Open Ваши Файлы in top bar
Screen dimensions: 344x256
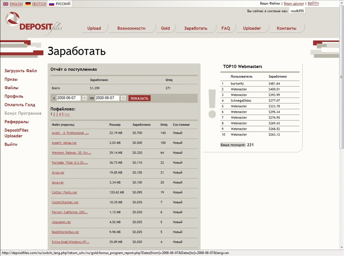(270, 3)
